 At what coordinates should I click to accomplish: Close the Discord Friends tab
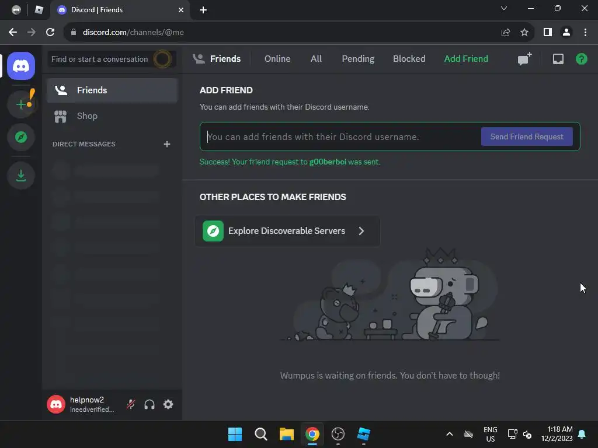(x=181, y=10)
